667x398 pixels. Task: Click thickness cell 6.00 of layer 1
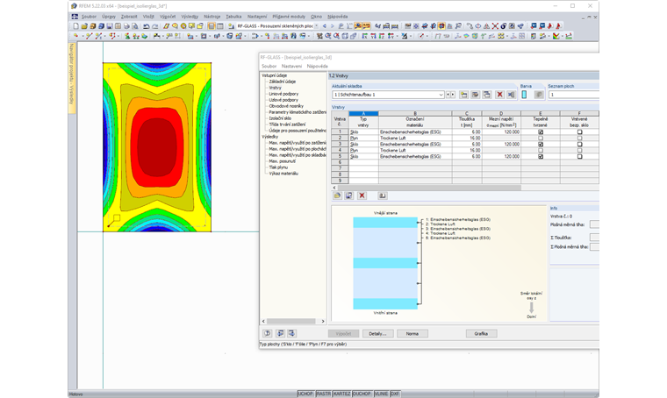tap(467, 132)
